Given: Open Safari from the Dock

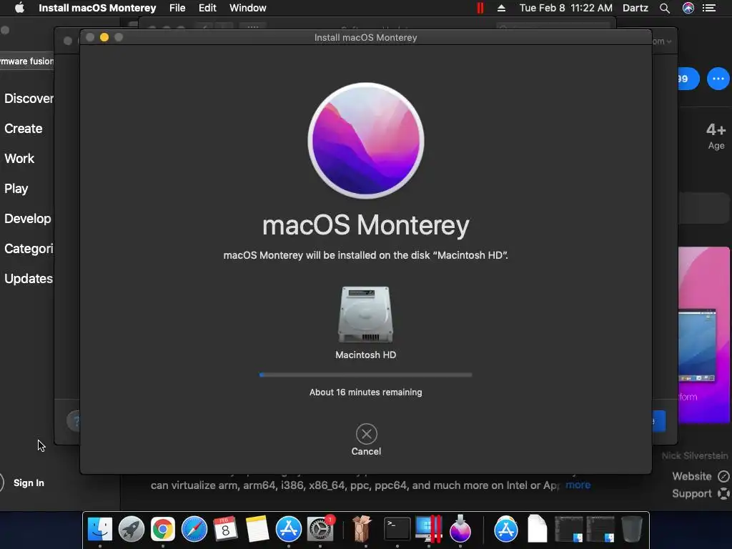Looking at the screenshot, I should point(194,529).
